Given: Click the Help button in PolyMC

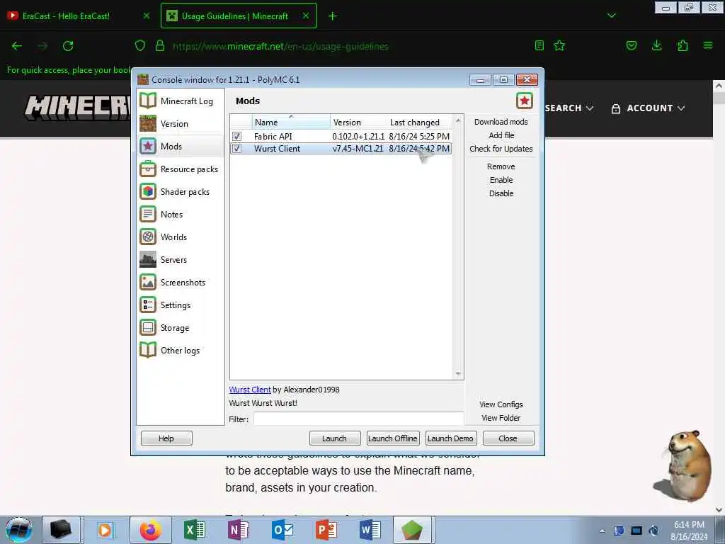Looking at the screenshot, I should click(166, 438).
